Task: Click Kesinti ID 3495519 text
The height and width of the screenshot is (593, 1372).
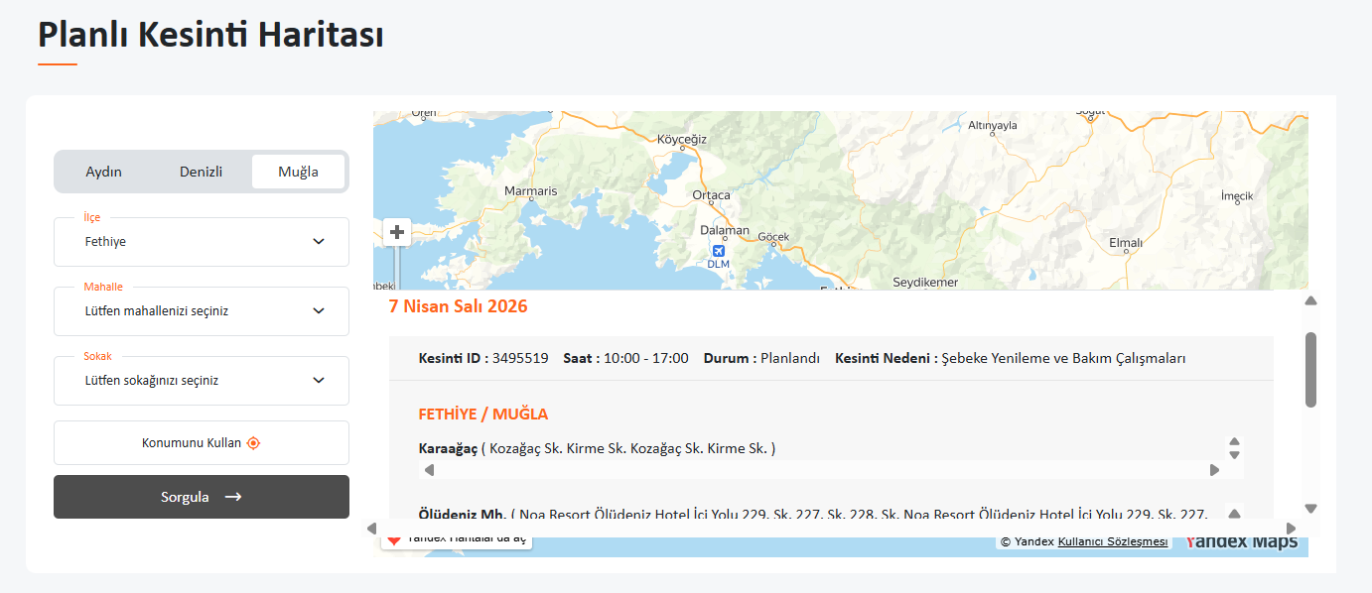Action: pyautogui.click(x=483, y=358)
